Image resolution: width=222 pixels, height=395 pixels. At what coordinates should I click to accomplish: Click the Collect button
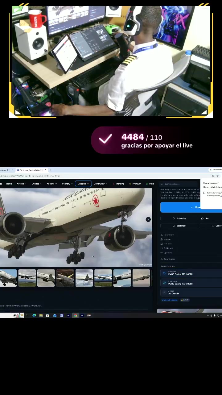coord(211,226)
